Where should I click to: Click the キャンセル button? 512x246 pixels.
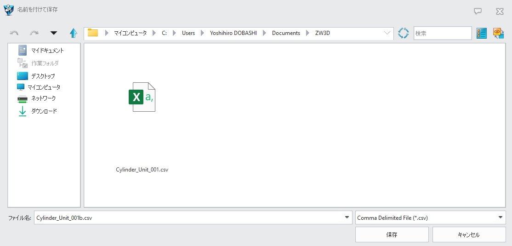[x=469, y=235]
